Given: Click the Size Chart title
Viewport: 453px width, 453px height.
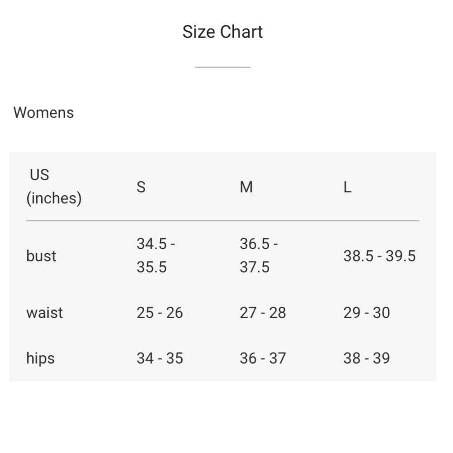Looking at the screenshot, I should click(222, 32).
